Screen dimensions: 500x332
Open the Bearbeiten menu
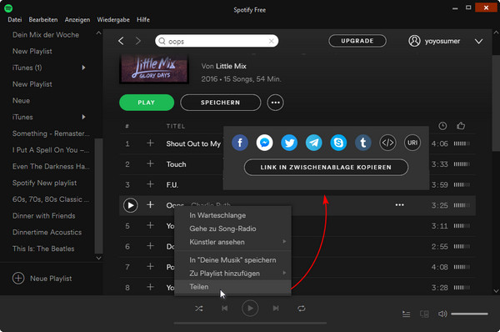pyautogui.click(x=43, y=19)
